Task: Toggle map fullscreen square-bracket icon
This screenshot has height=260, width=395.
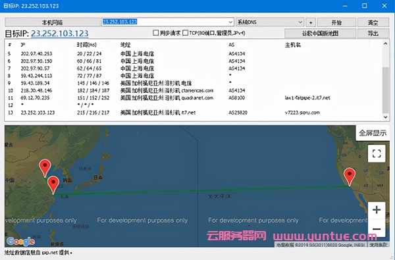Action: click(377, 153)
